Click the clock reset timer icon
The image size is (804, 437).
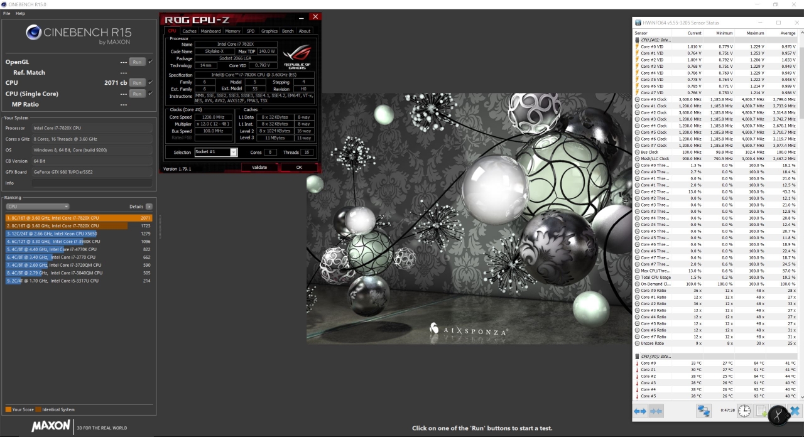point(744,411)
